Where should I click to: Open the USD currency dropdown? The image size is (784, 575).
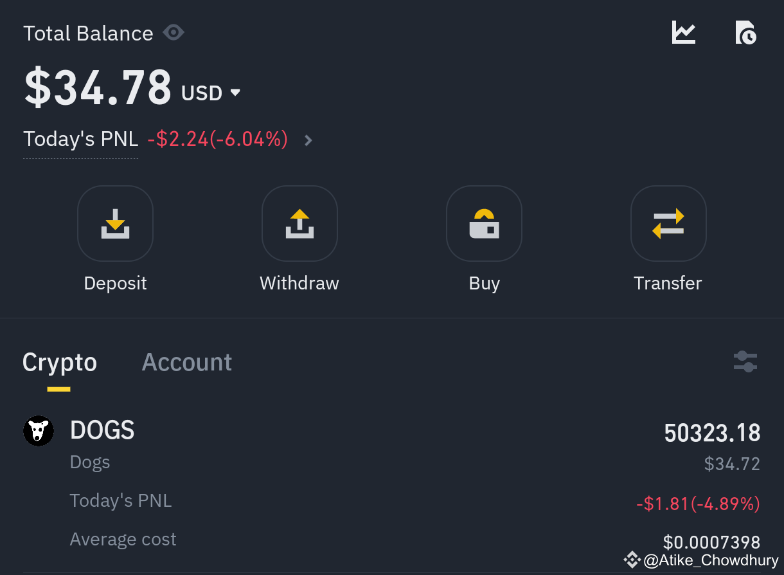coord(211,93)
